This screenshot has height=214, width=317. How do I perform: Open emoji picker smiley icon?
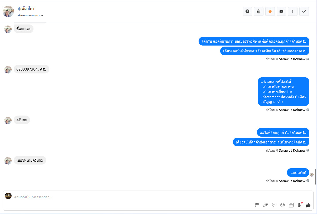(x=282, y=205)
